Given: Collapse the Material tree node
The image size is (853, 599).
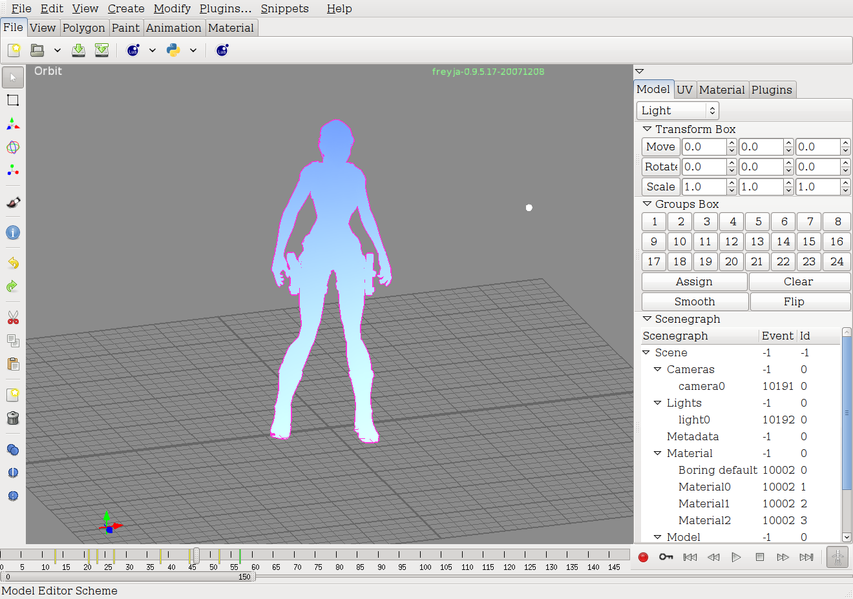Looking at the screenshot, I should point(658,453).
